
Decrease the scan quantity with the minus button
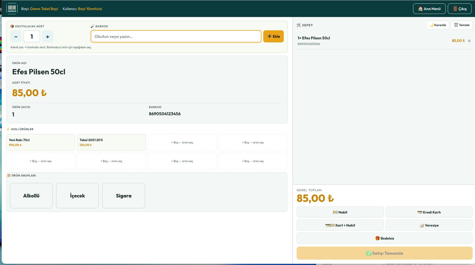(x=16, y=36)
